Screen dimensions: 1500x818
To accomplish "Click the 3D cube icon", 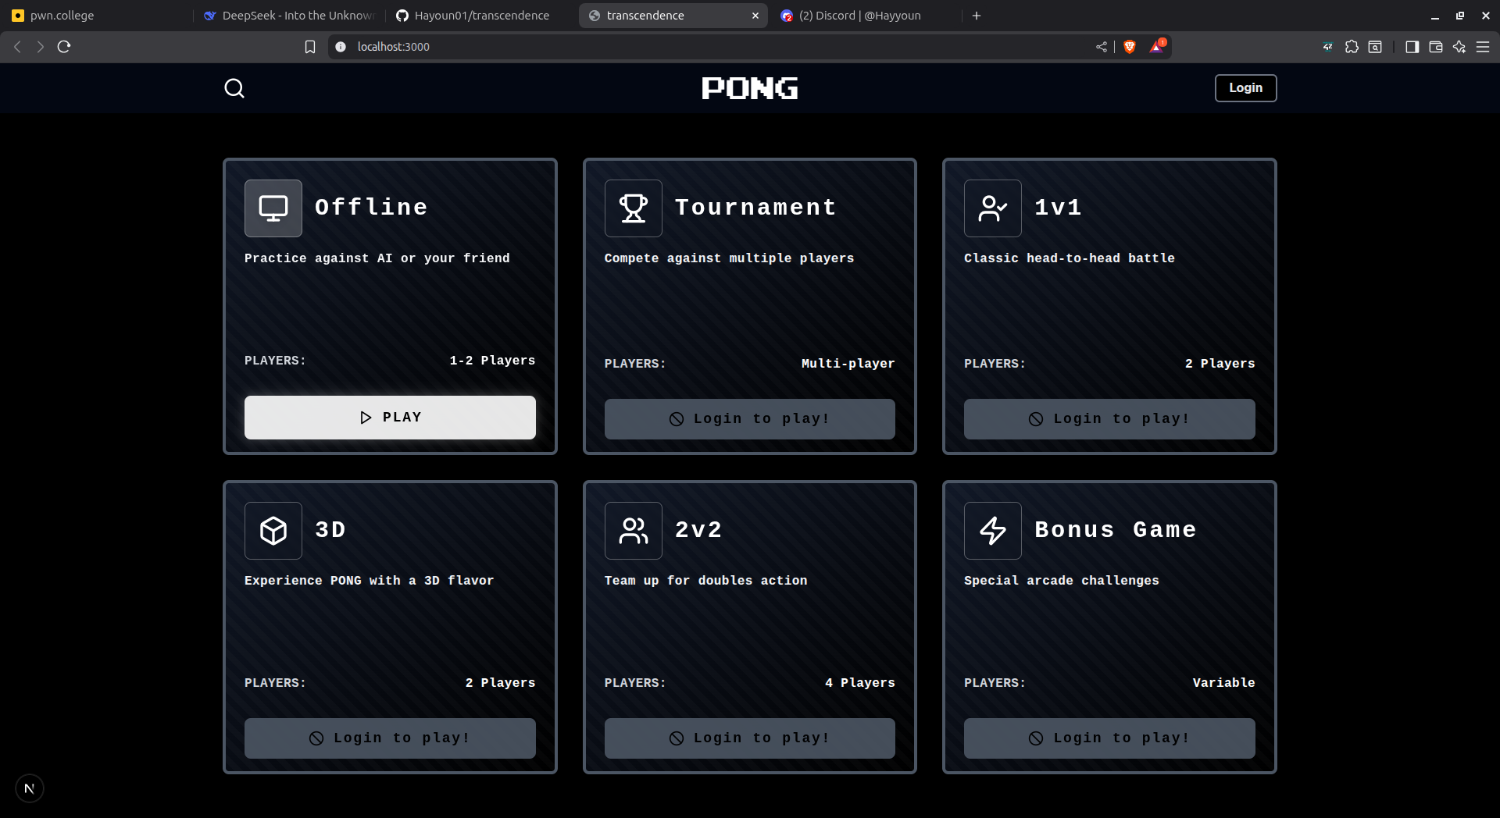I will 273,531.
